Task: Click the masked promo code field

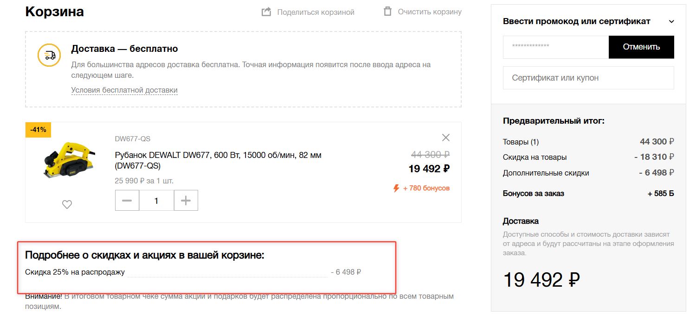Action: pos(555,47)
